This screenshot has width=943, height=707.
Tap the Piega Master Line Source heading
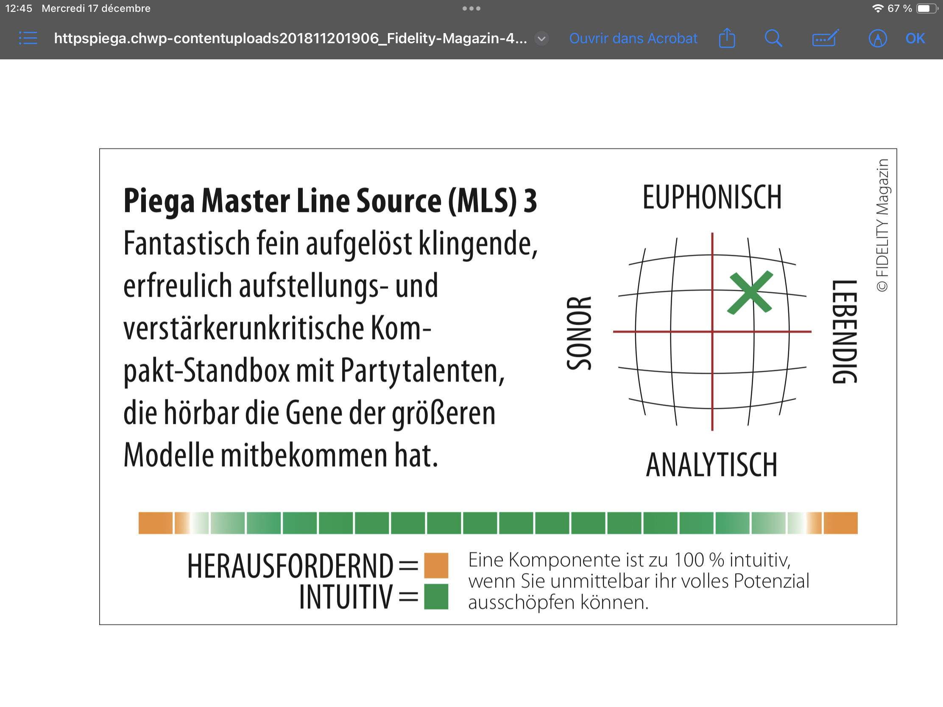pos(330,200)
